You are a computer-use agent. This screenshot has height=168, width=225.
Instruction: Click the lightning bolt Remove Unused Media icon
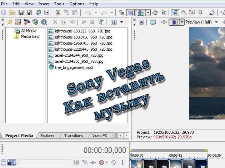point(10,22)
